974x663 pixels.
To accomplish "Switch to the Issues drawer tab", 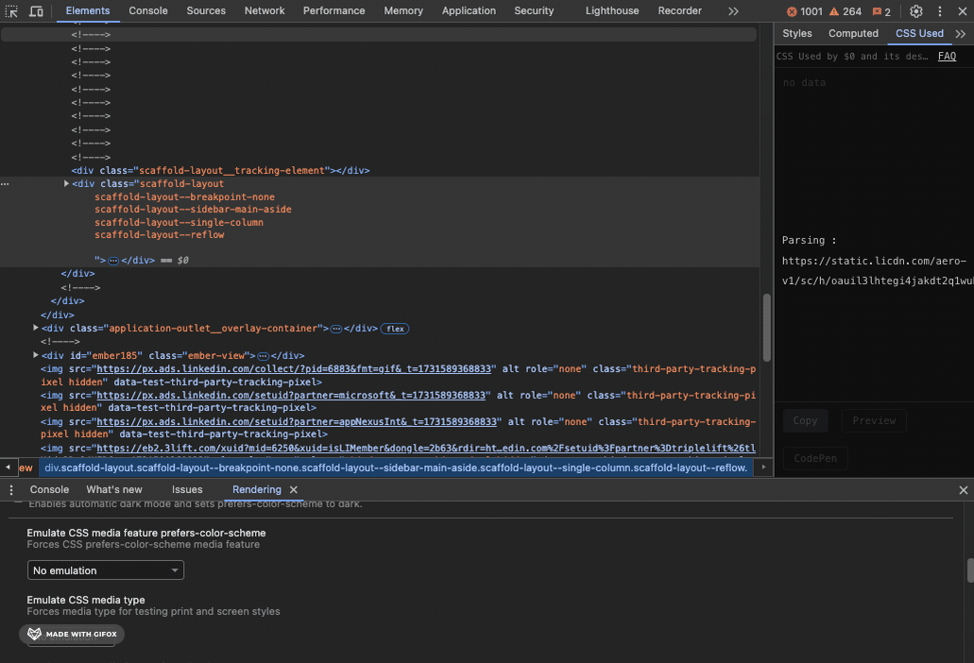I will pyautogui.click(x=187, y=490).
